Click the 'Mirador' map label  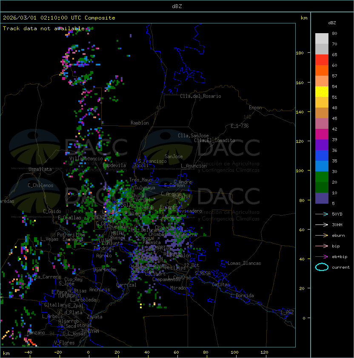click(179, 288)
